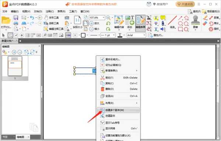Image resolution: width=221 pixels, height=141 pixels.
Task: Click the 开通会员 membership button
Action: click(185, 4)
